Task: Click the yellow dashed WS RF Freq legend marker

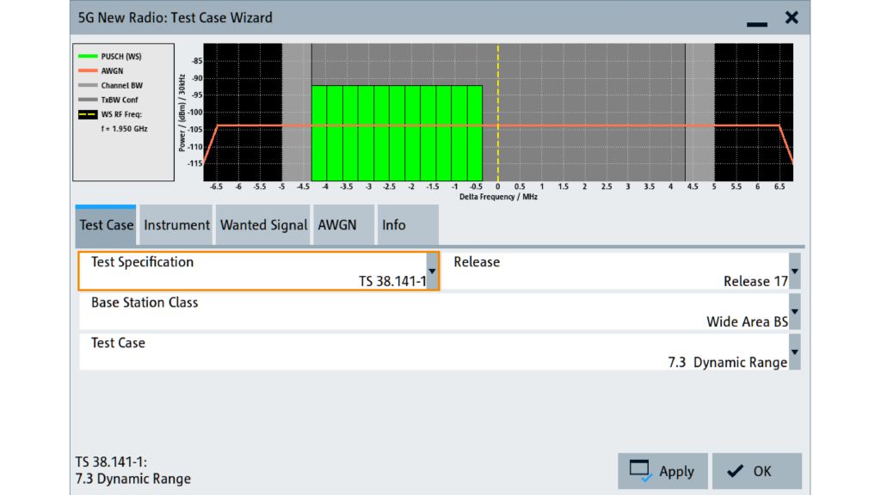Action: click(88, 114)
